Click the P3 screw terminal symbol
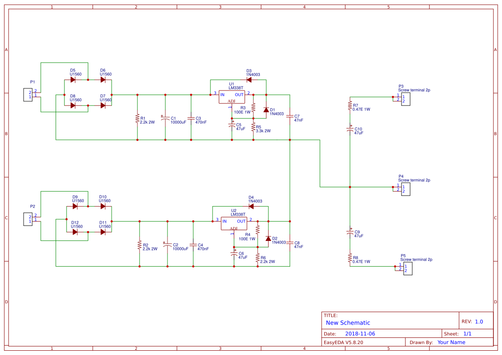 (x=406, y=99)
